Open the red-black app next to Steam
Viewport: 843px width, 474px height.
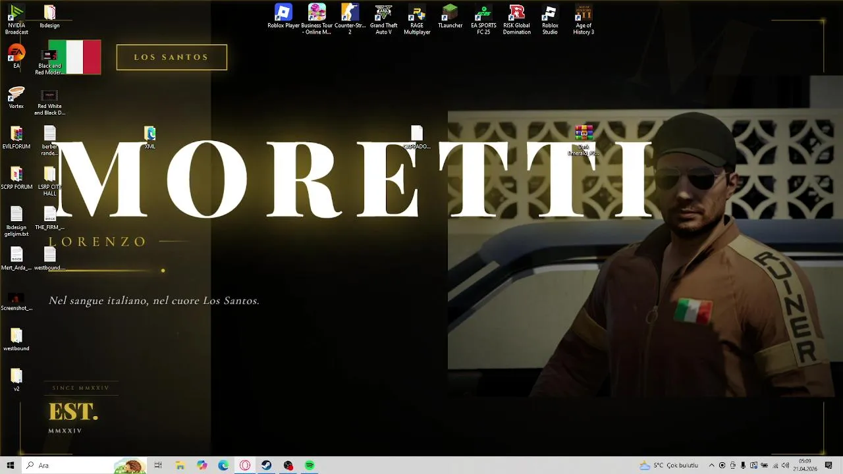(288, 465)
